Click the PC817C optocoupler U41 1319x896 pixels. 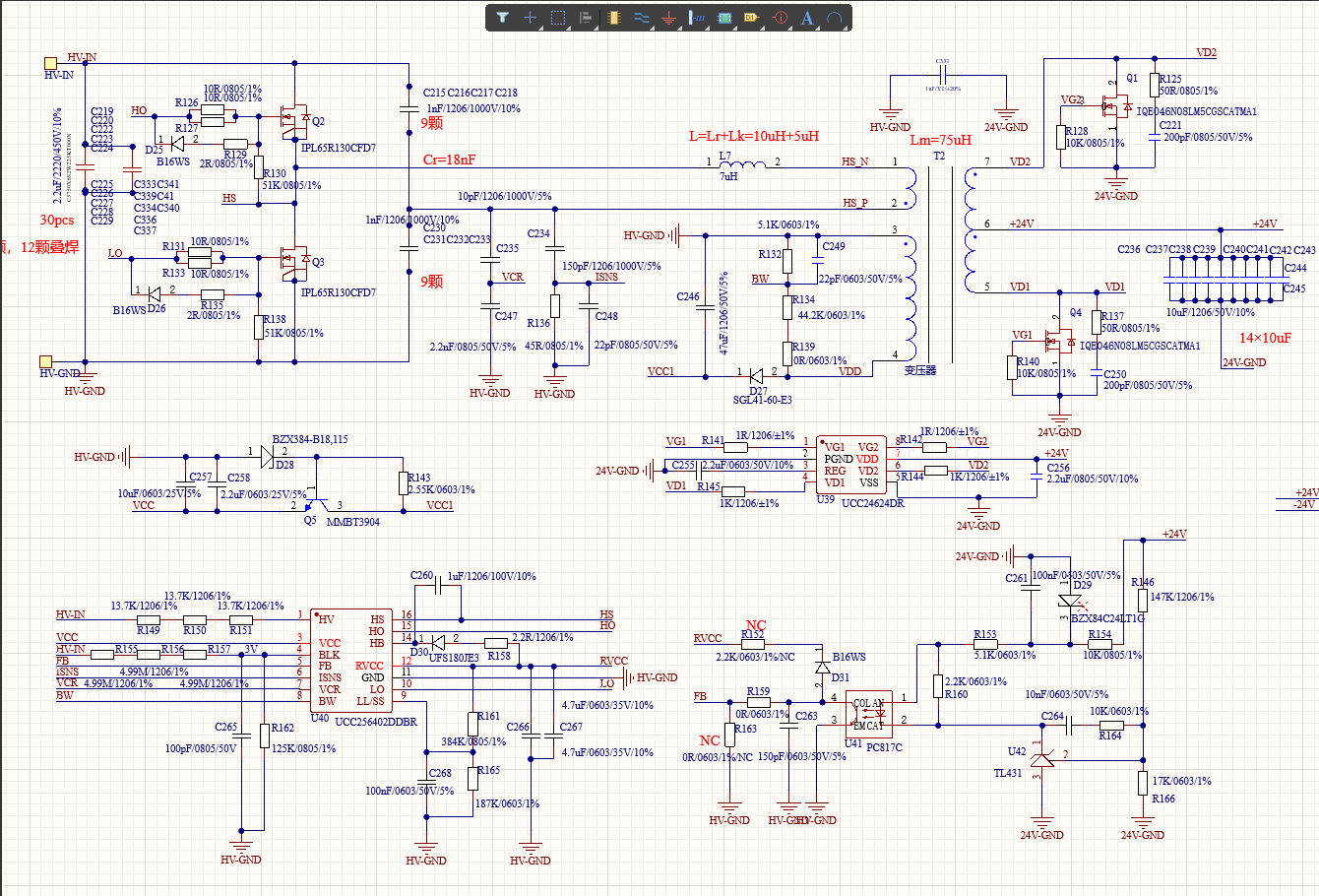(869, 715)
